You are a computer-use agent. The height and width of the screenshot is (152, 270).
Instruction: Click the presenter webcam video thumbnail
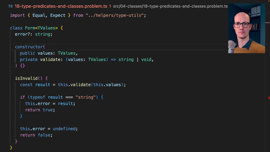coord(246,28)
